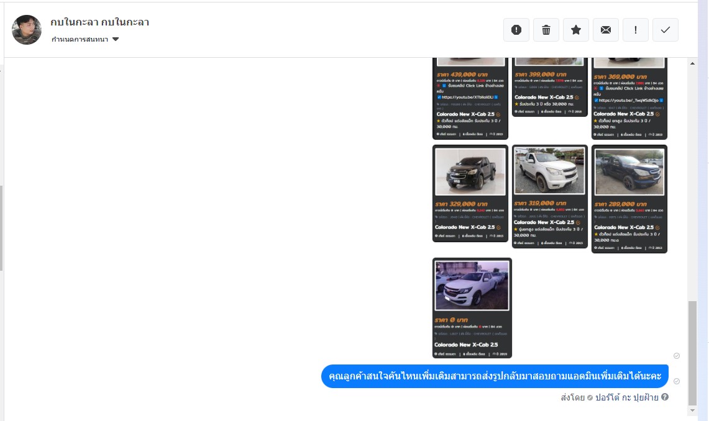Viewport: 709px width, 421px height.
Task: Click the contact name กบในกะลา กบในกะลา
Action: click(100, 22)
